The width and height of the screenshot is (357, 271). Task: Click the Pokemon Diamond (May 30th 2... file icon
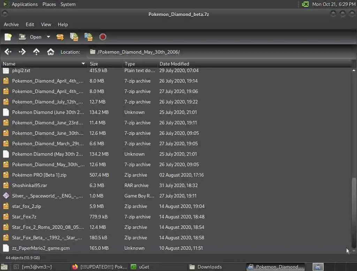[6, 154]
